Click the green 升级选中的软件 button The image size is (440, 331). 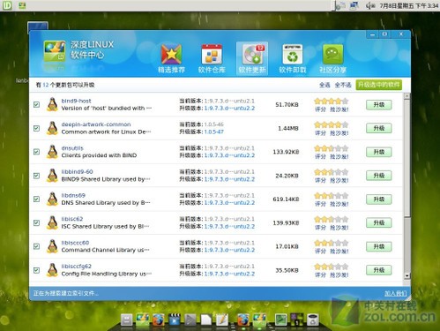tap(378, 85)
